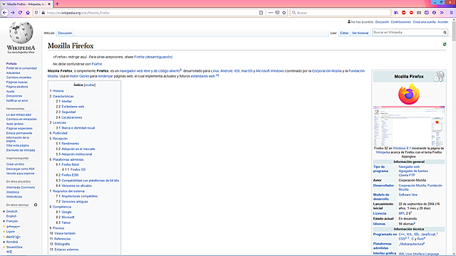This screenshot has width=456, height=256.
Task: Open the second red extension icon
Action: (x=411, y=13)
